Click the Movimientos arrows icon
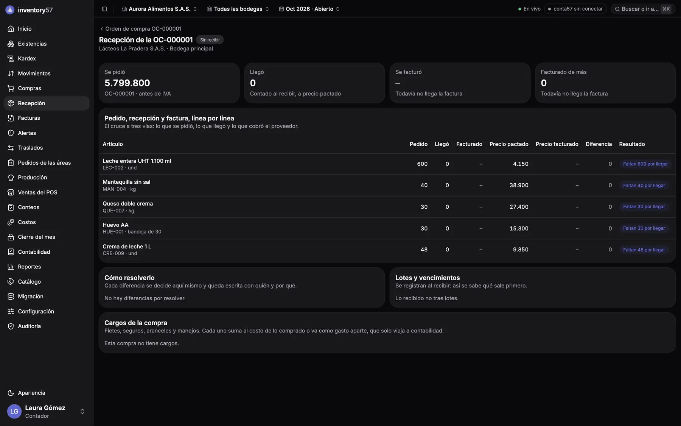Image resolution: width=681 pixels, height=426 pixels. click(x=11, y=73)
